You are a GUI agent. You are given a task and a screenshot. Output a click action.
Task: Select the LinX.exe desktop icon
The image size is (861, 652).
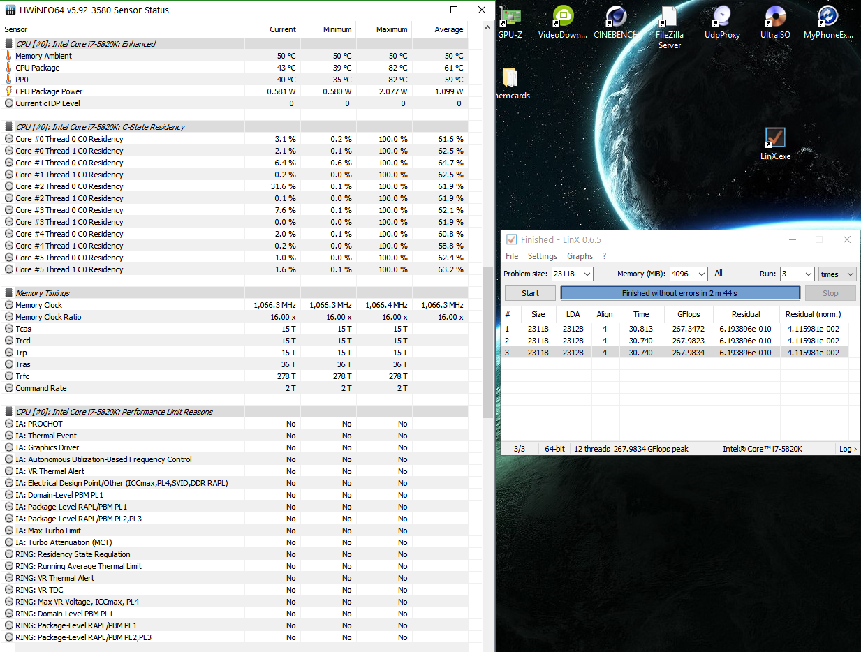coord(775,144)
